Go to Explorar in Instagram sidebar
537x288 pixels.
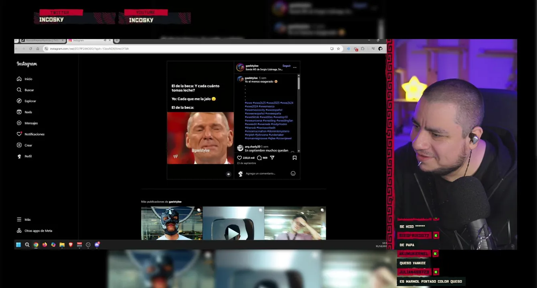tap(26, 101)
